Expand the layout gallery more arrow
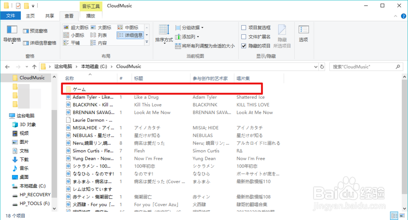 147,42
